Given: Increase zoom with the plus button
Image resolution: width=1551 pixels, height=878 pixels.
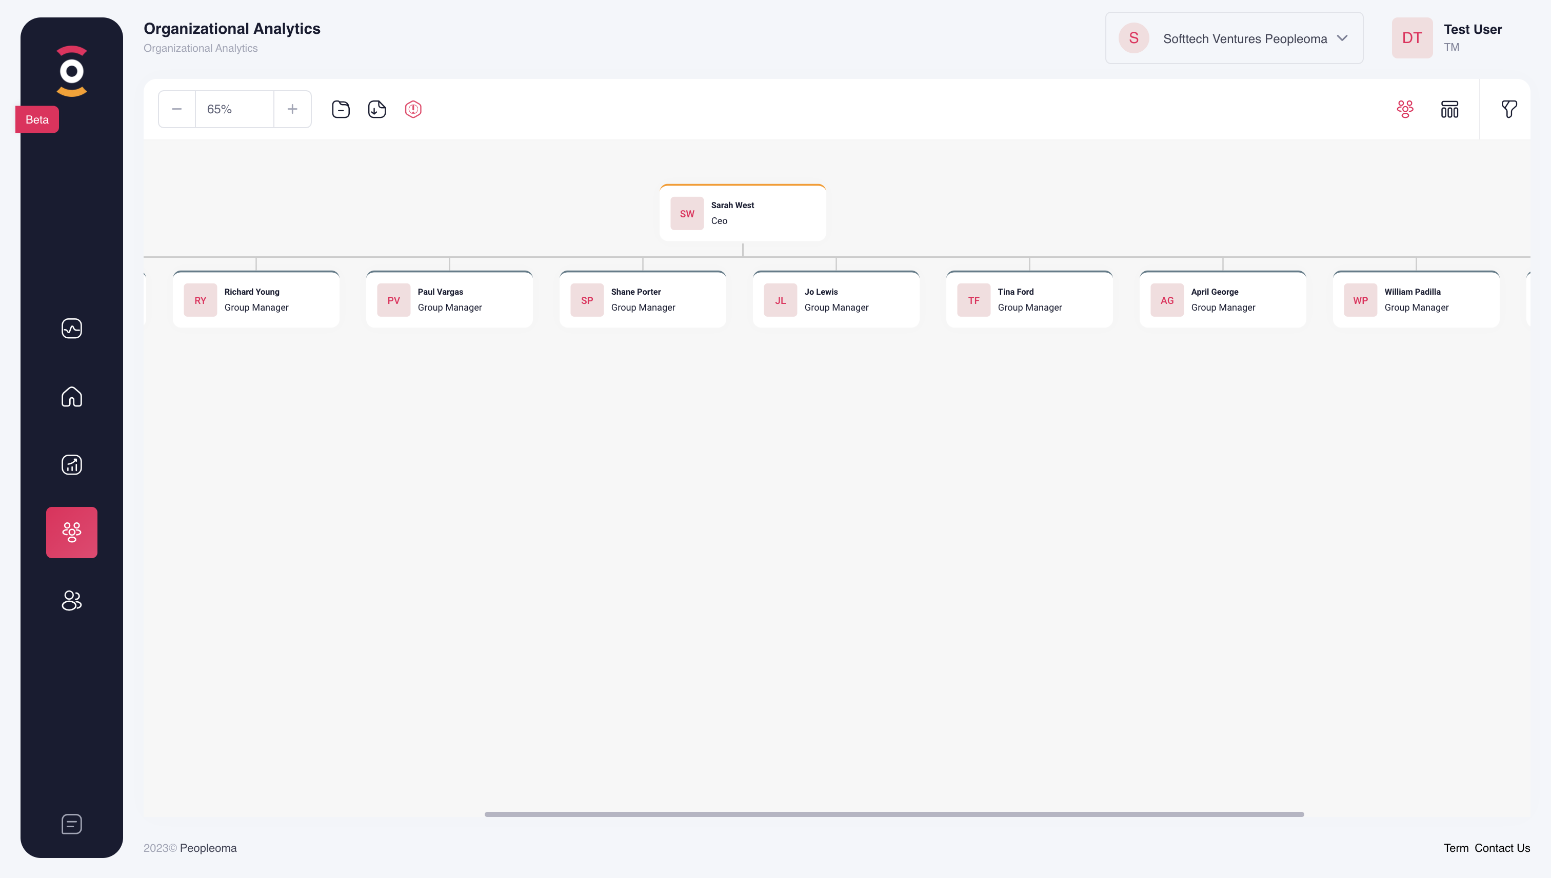Looking at the screenshot, I should (x=292, y=109).
